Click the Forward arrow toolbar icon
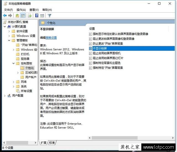This screenshot has width=177, height=152. (x=10, y=15)
